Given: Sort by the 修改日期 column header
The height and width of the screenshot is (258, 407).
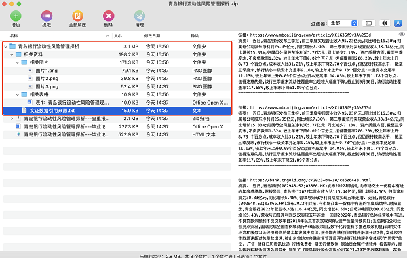Looking at the screenshot, I should click(152, 36).
